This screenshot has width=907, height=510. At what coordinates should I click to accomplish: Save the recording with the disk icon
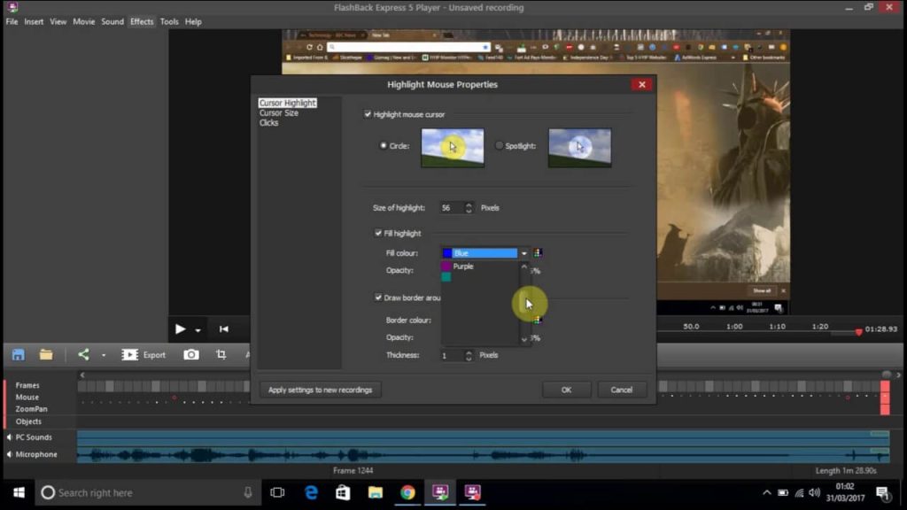pos(17,354)
